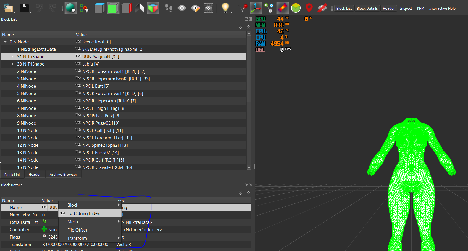Toggle Draw Nodes connected circles icon

click(x=269, y=8)
